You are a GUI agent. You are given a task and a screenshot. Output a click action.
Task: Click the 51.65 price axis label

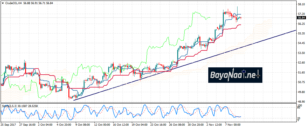pyautogui.click(x=301, y=73)
